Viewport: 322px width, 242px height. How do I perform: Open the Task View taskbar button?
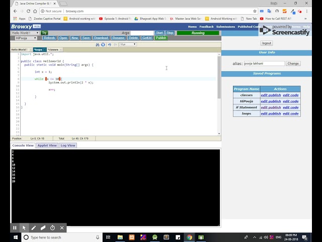pos(108,237)
